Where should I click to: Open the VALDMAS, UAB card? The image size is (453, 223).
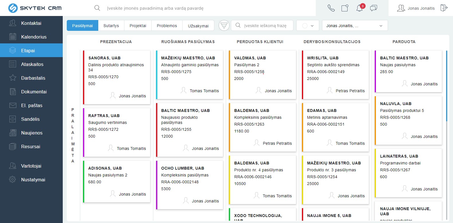pyautogui.click(x=262, y=75)
